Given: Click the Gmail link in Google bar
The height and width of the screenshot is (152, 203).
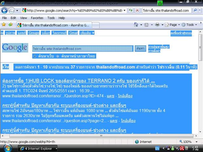Looking at the screenshot, I should coord(73,33).
